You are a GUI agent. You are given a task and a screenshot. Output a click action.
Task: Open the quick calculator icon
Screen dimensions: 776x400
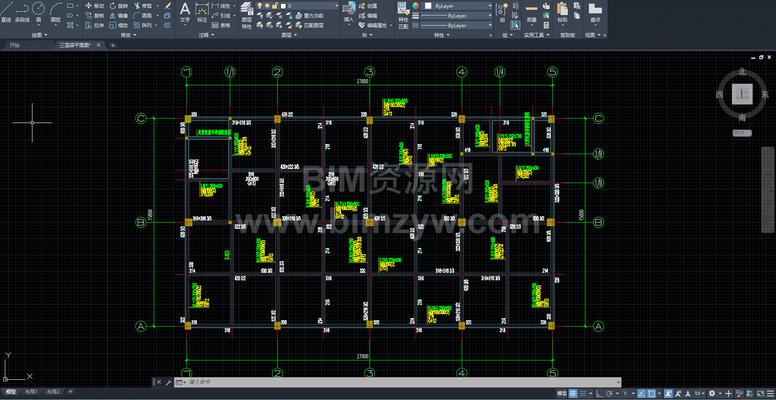546,25
